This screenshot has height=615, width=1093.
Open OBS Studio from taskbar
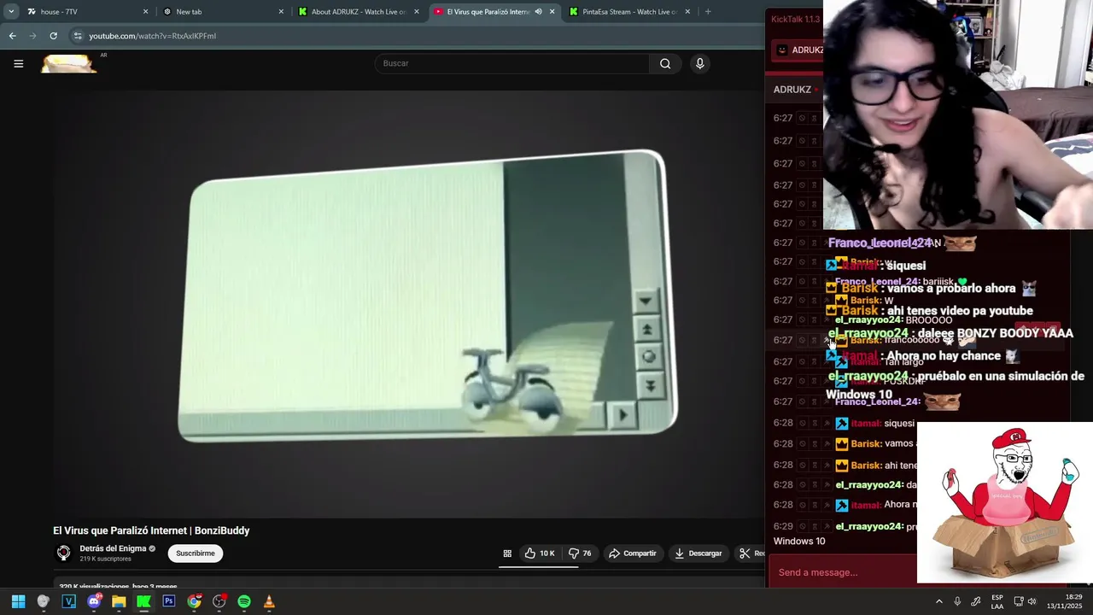pos(219,601)
